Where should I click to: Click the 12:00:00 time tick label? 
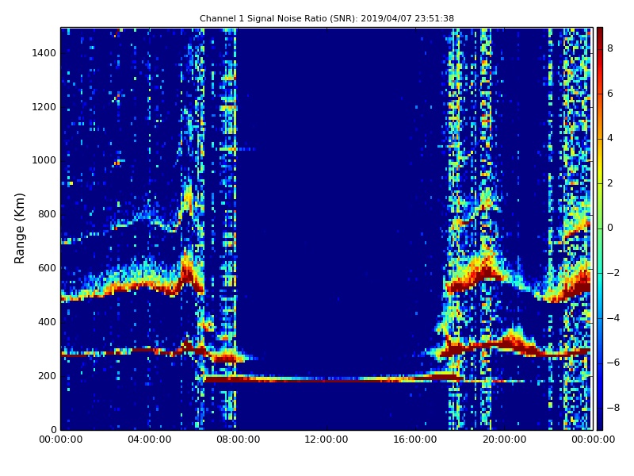tap(327, 440)
